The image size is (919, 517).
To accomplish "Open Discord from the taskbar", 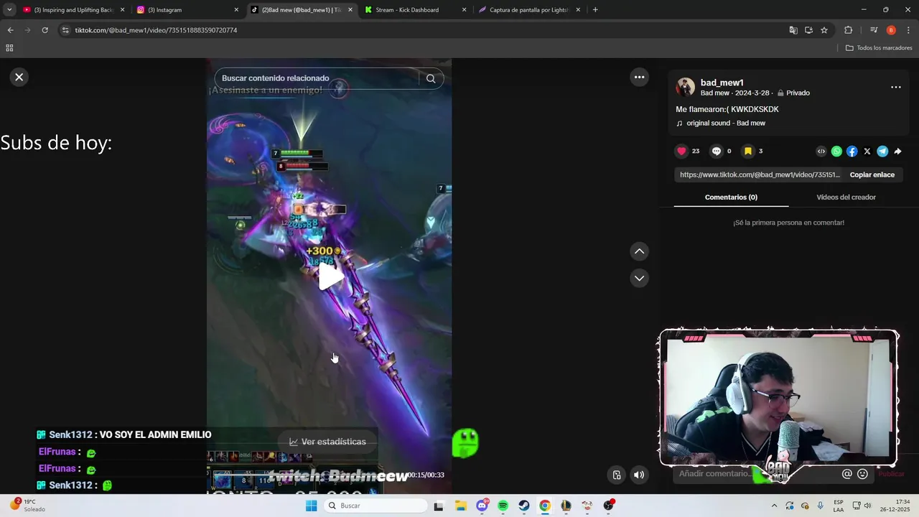I will (482, 506).
